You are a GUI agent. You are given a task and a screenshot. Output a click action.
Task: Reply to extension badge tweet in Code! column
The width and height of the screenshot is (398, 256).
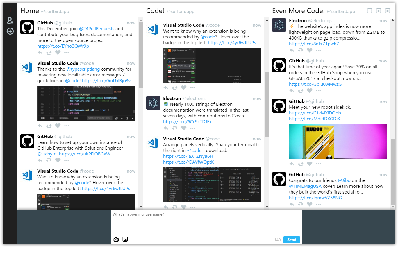pyautogui.click(x=166, y=88)
